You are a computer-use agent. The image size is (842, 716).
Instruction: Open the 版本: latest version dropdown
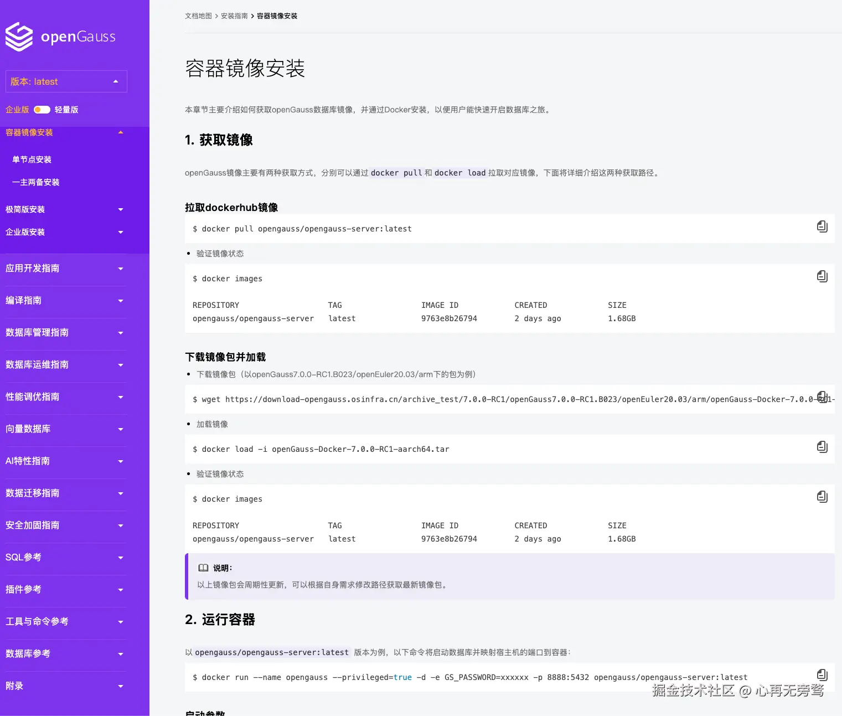tap(66, 81)
